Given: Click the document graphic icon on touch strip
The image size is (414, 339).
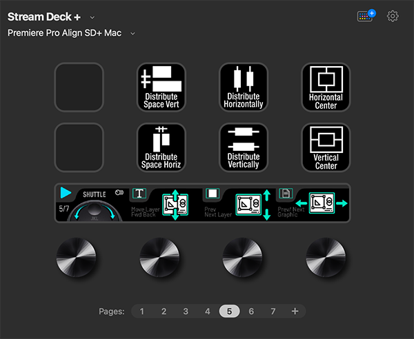Looking at the screenshot, I should pos(286,194).
